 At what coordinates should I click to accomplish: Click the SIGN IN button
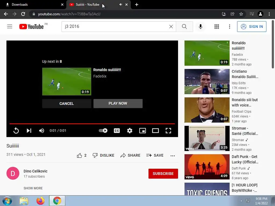(252, 27)
